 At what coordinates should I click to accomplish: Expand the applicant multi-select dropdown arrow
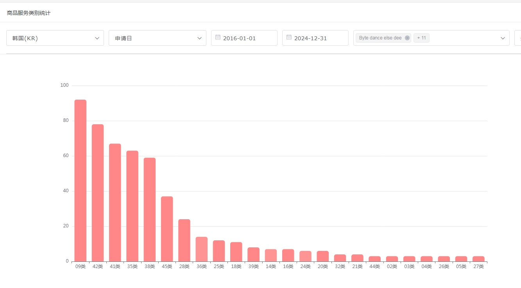tap(503, 38)
